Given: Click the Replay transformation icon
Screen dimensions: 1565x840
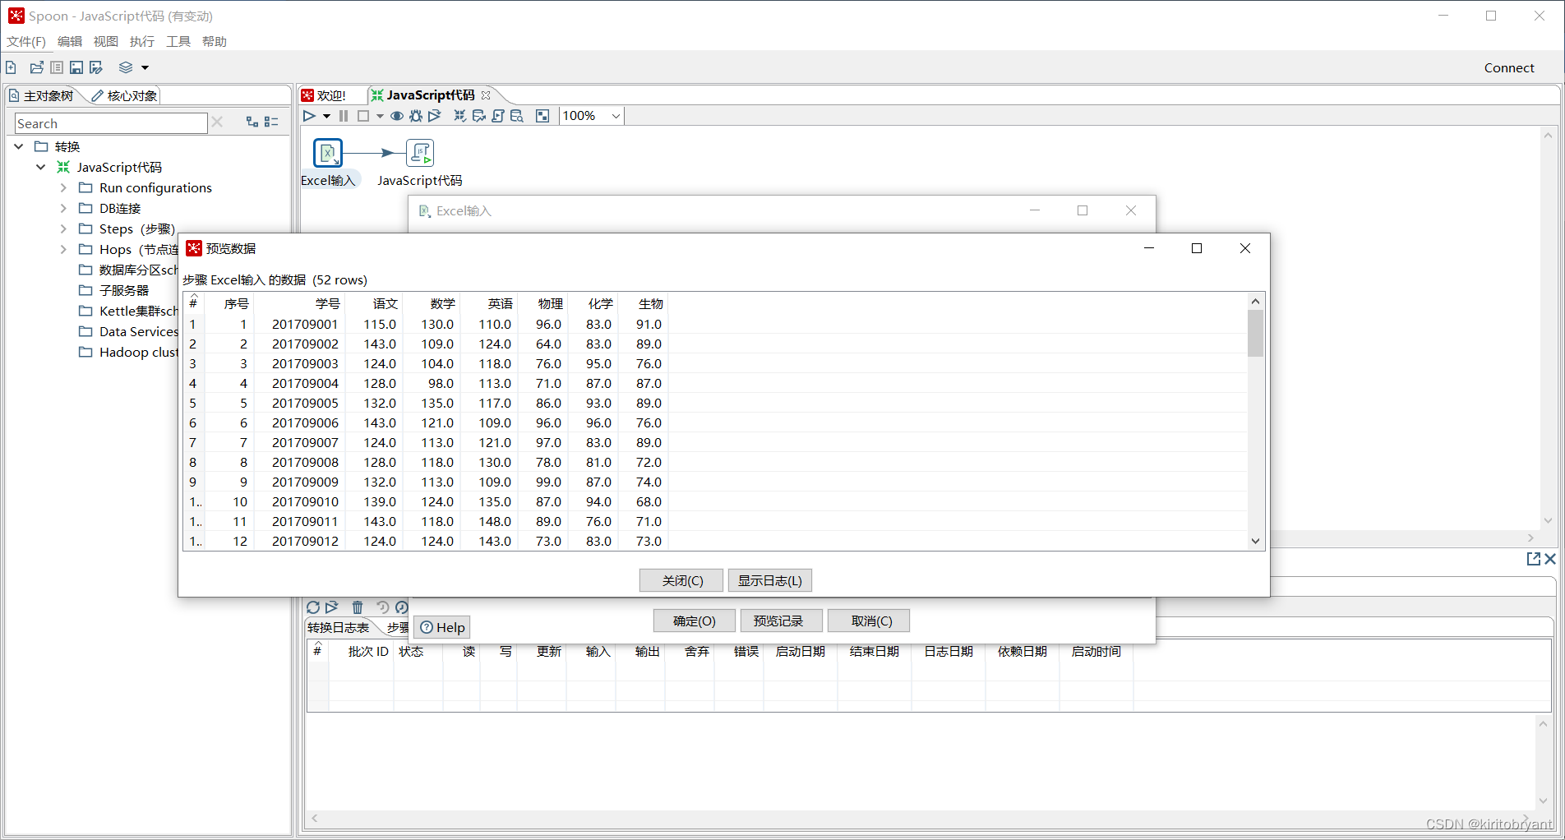Looking at the screenshot, I should pyautogui.click(x=434, y=116).
